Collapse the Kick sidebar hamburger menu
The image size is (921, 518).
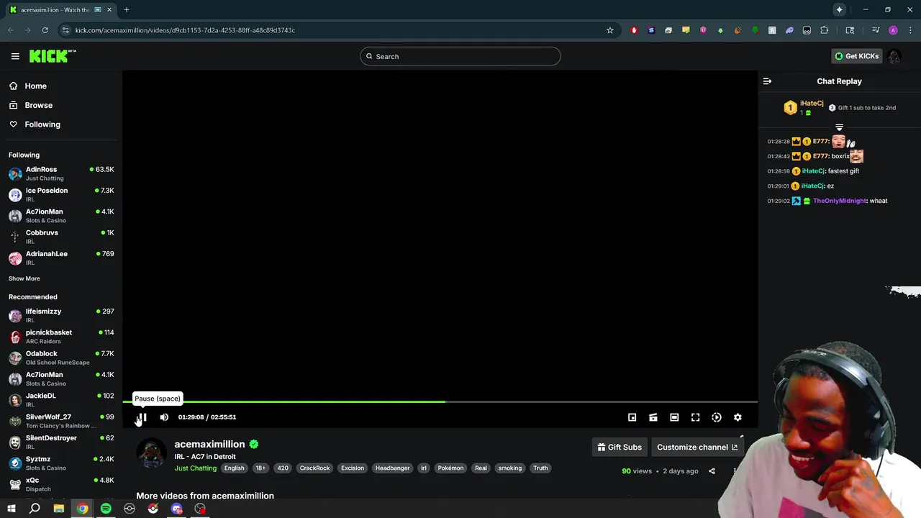pos(15,56)
